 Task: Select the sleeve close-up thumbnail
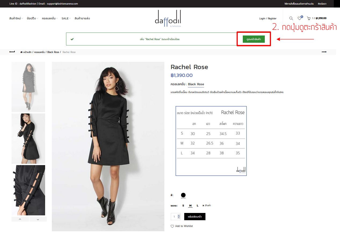(x=28, y=190)
